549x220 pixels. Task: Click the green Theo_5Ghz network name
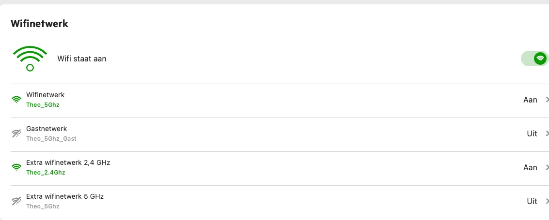(x=43, y=105)
